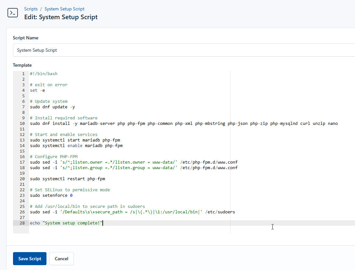Click the sed listen.owner line
This screenshot has height=270, width=355.
point(134,162)
